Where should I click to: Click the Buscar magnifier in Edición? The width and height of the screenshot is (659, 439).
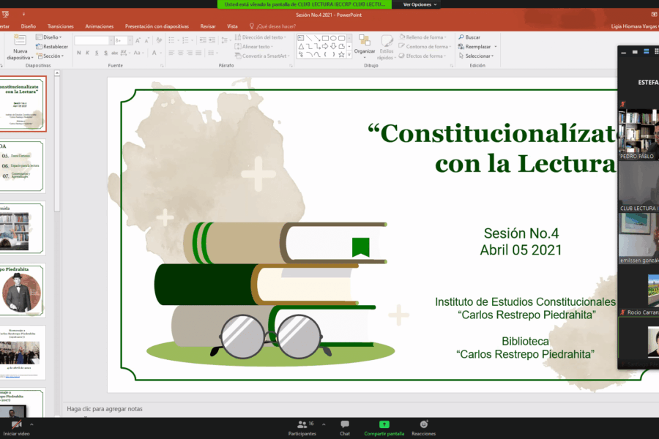(461, 37)
